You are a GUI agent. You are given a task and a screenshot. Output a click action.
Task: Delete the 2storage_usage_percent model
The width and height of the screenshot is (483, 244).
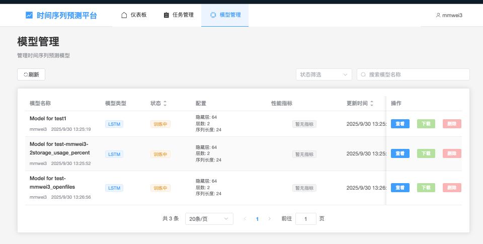coord(452,153)
